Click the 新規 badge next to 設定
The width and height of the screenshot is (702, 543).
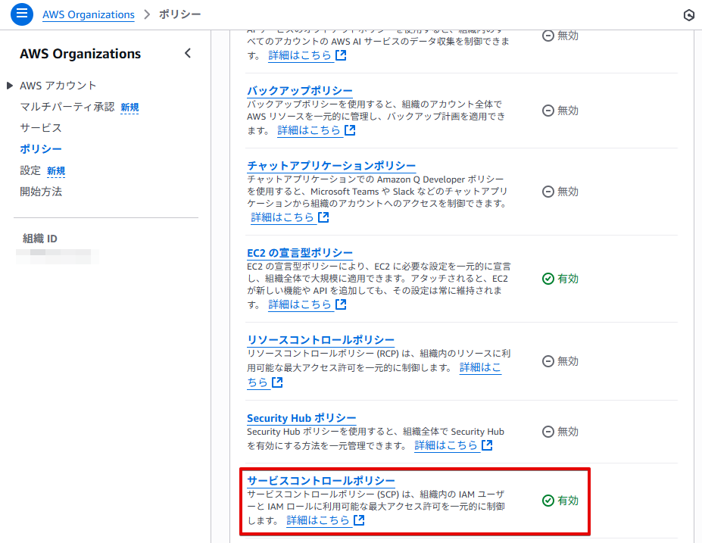56,171
